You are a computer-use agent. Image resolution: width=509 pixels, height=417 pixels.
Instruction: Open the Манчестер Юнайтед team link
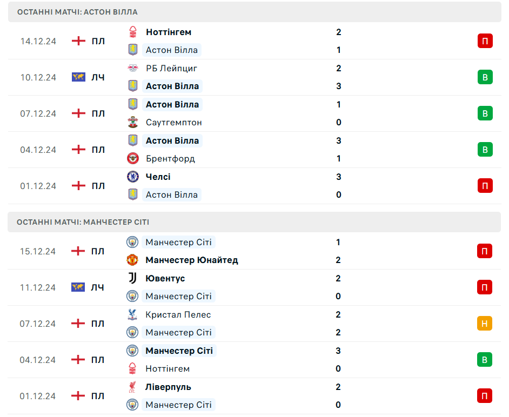(191, 260)
